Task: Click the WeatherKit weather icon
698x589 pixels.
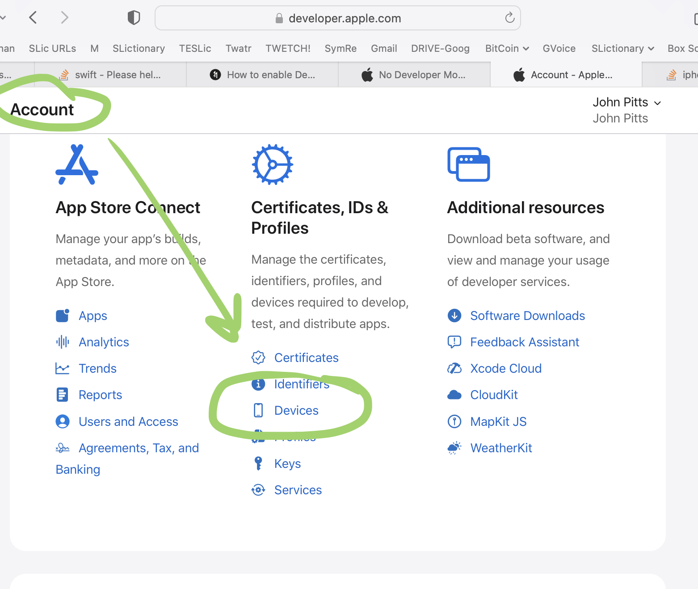Action: point(454,448)
